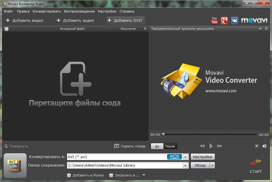Viewport: 272px width, 182px height.
Task: Click the AVI format preset icon
Action: click(15, 166)
